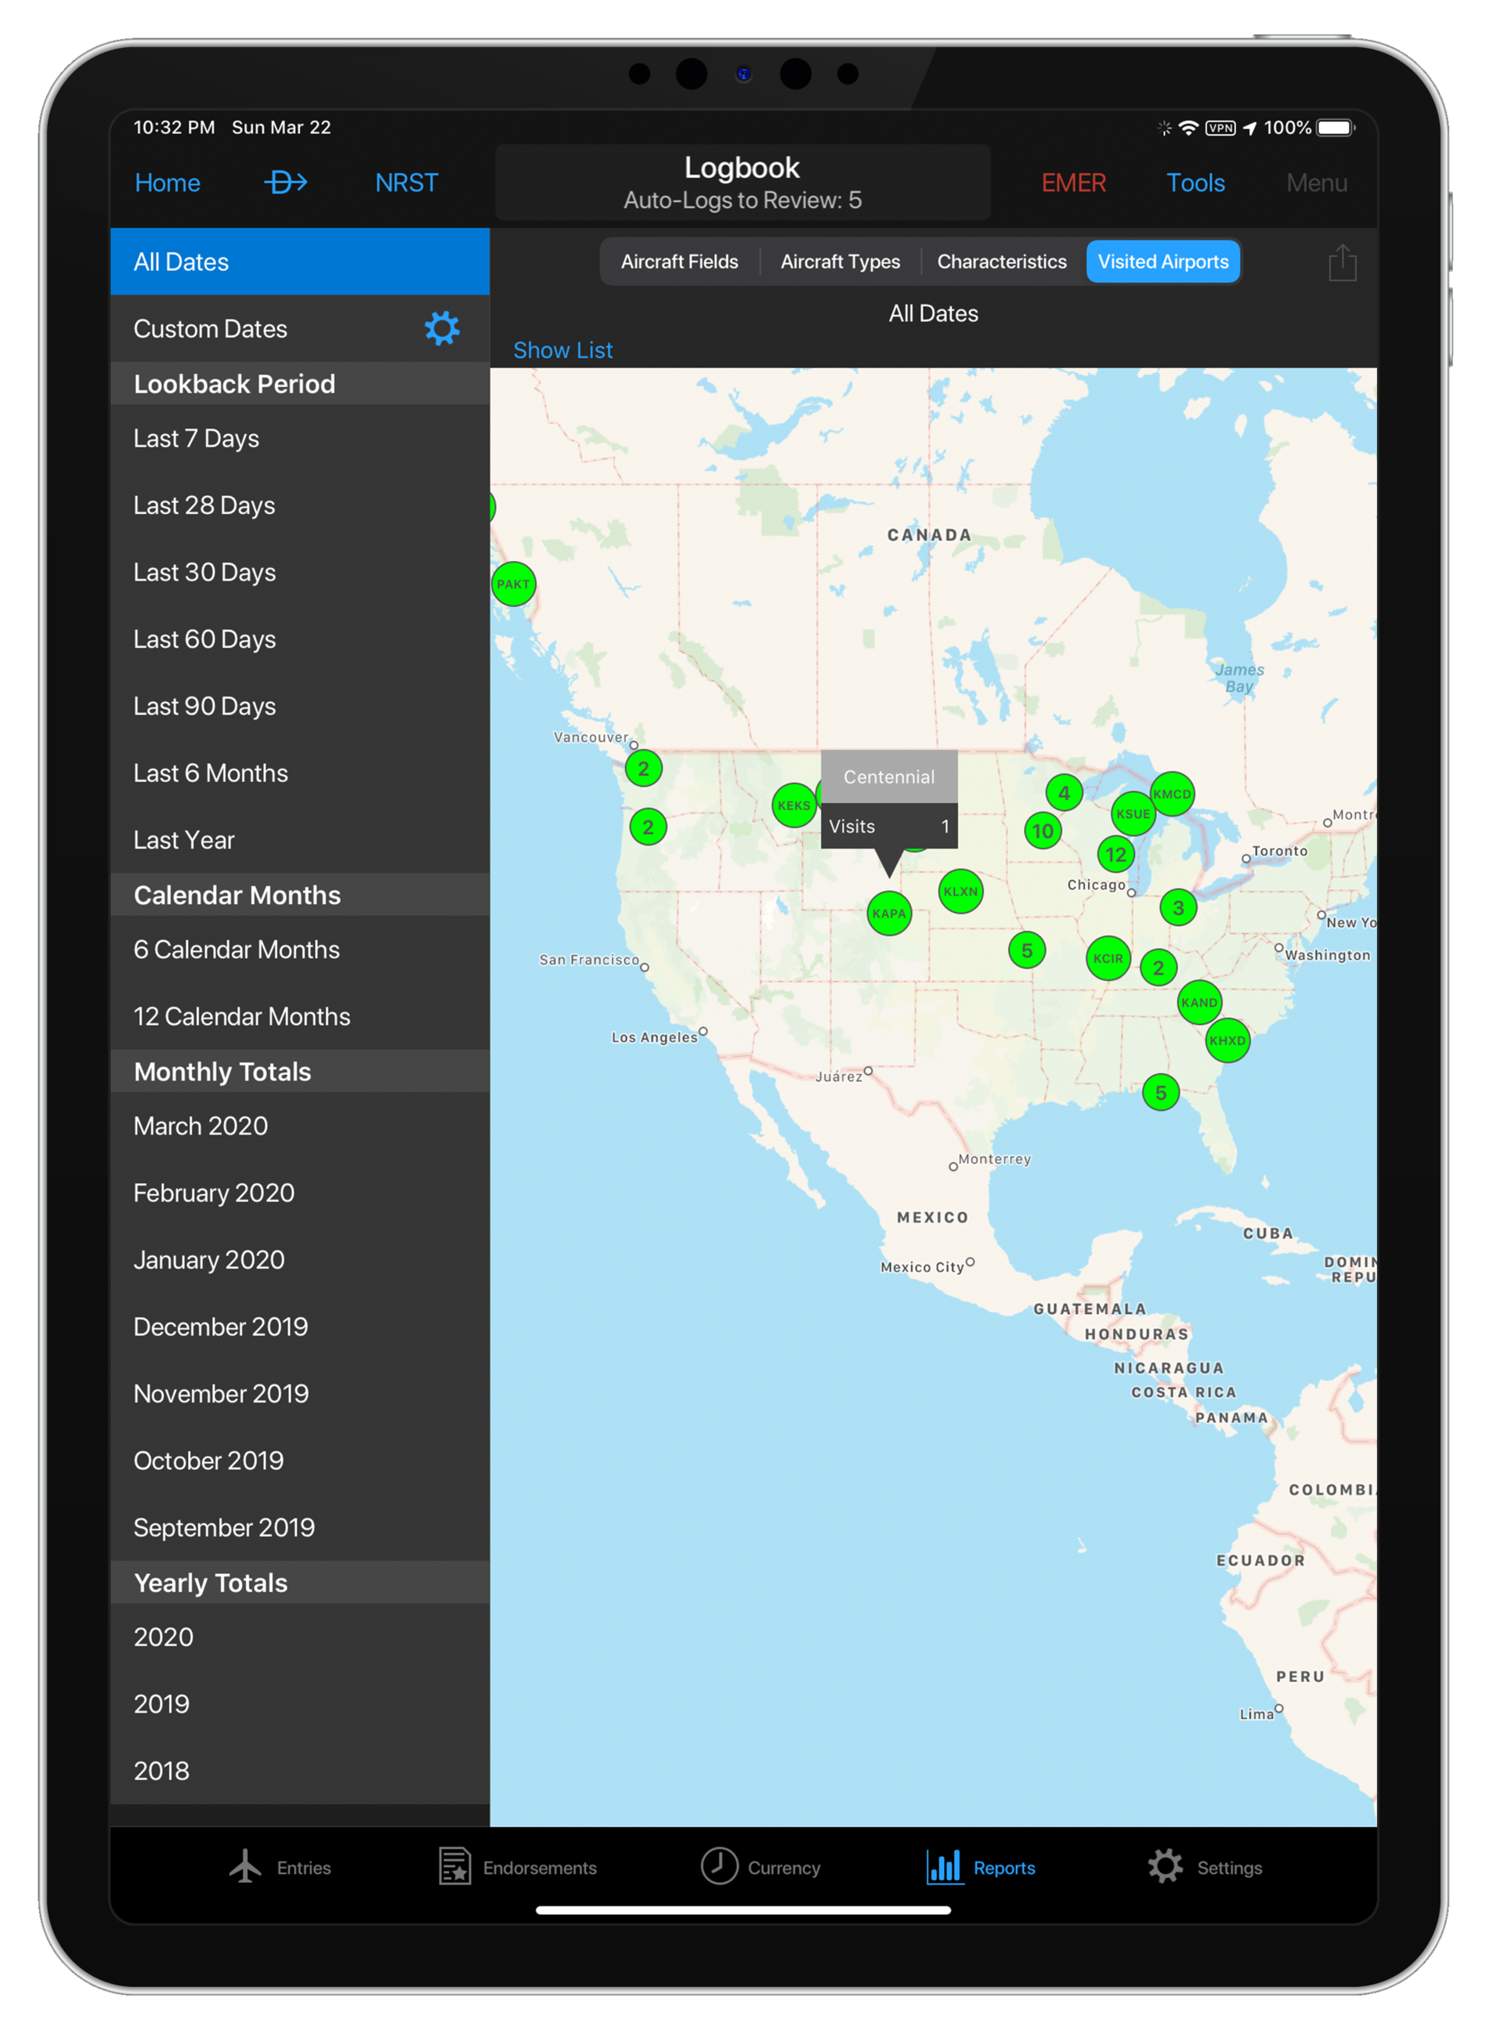Open Endorsements in the bottom bar
Screen dimensions: 1504x2034
coord(518,1867)
